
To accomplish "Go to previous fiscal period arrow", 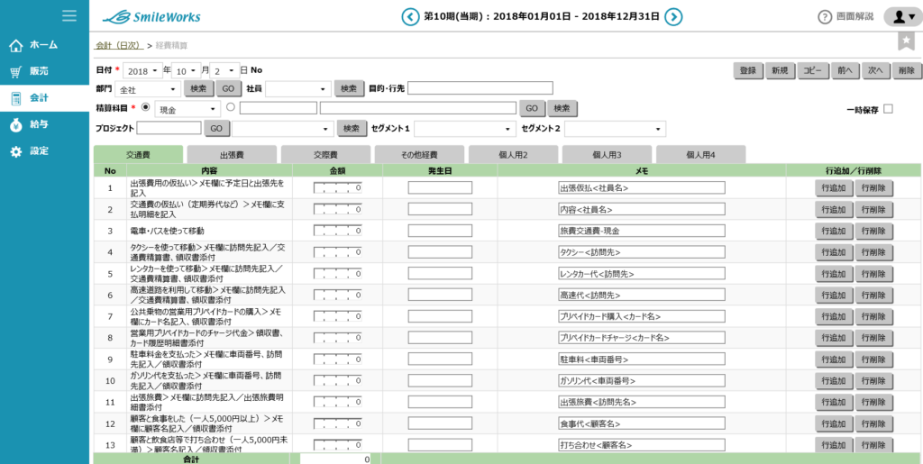I will (410, 16).
